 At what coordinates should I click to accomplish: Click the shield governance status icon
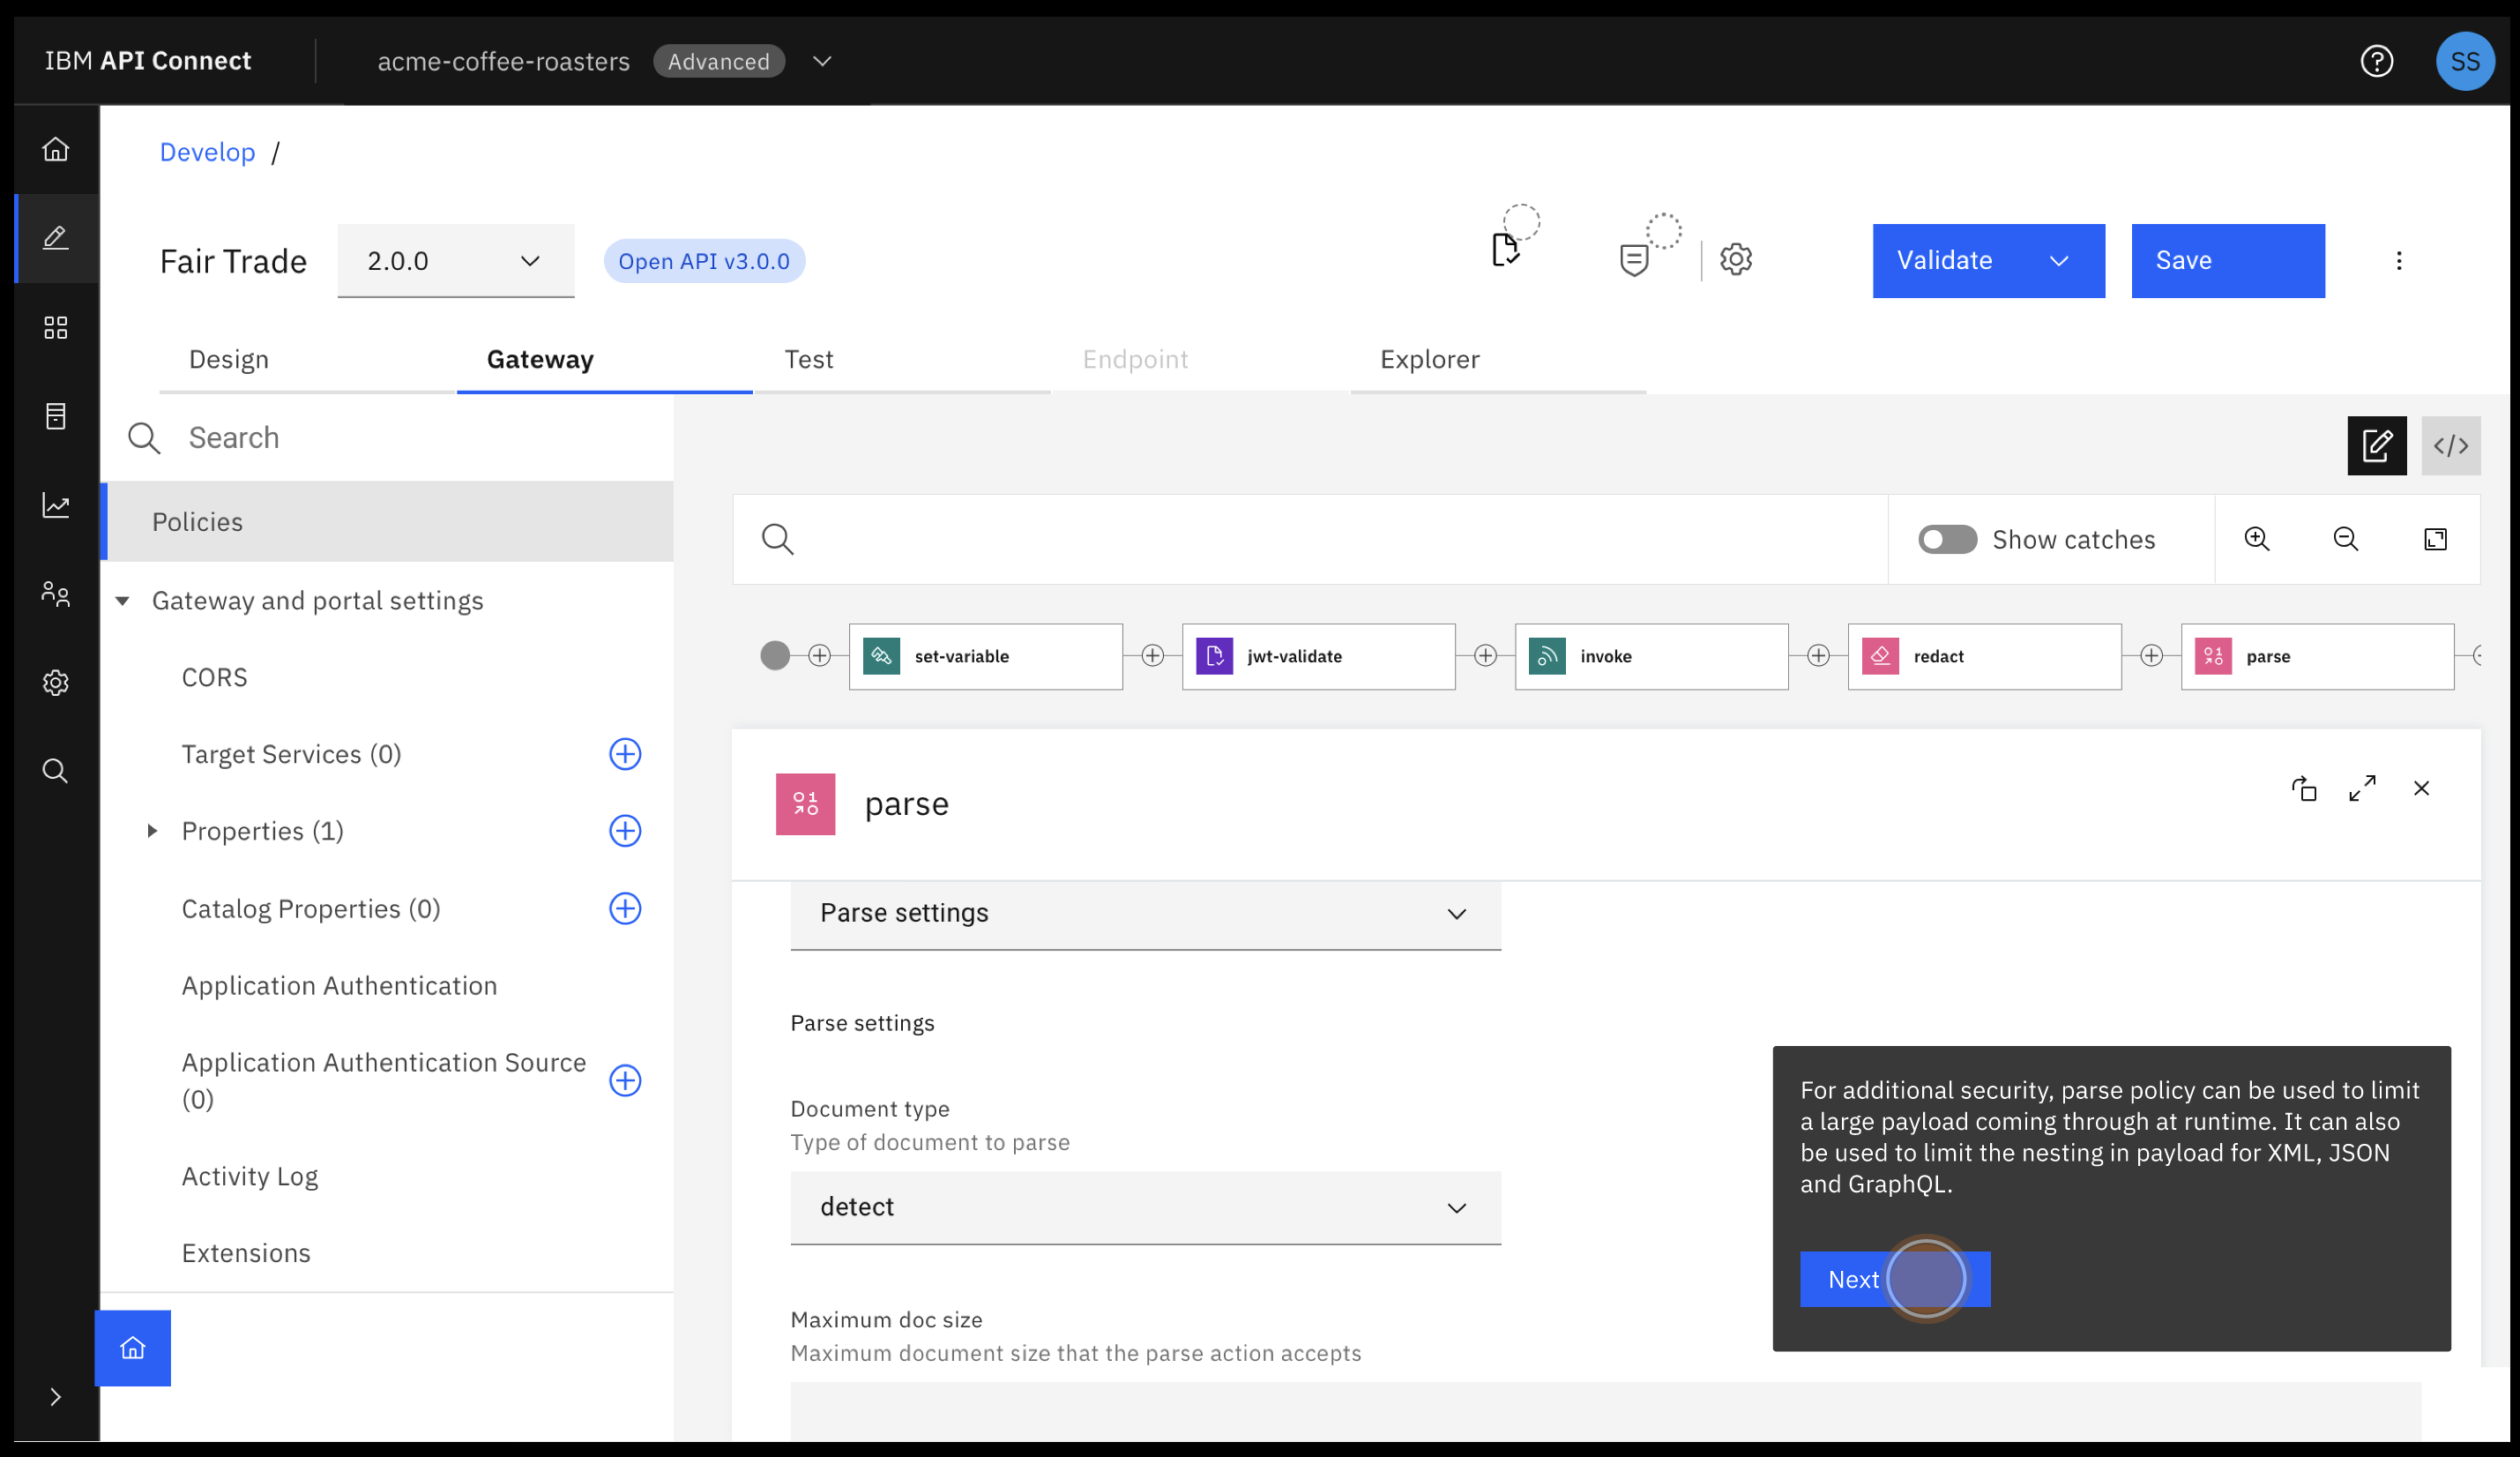(1634, 260)
